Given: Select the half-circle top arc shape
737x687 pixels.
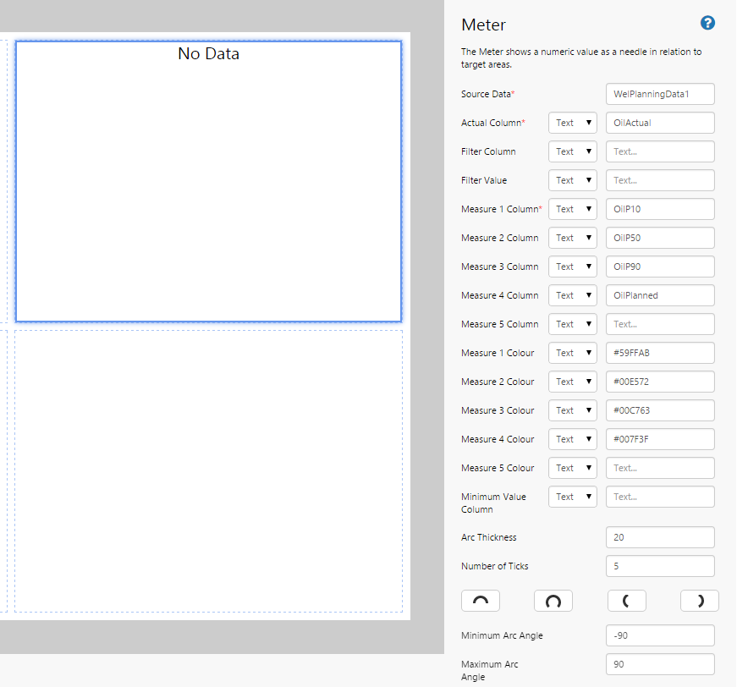Looking at the screenshot, I should (x=480, y=601).
